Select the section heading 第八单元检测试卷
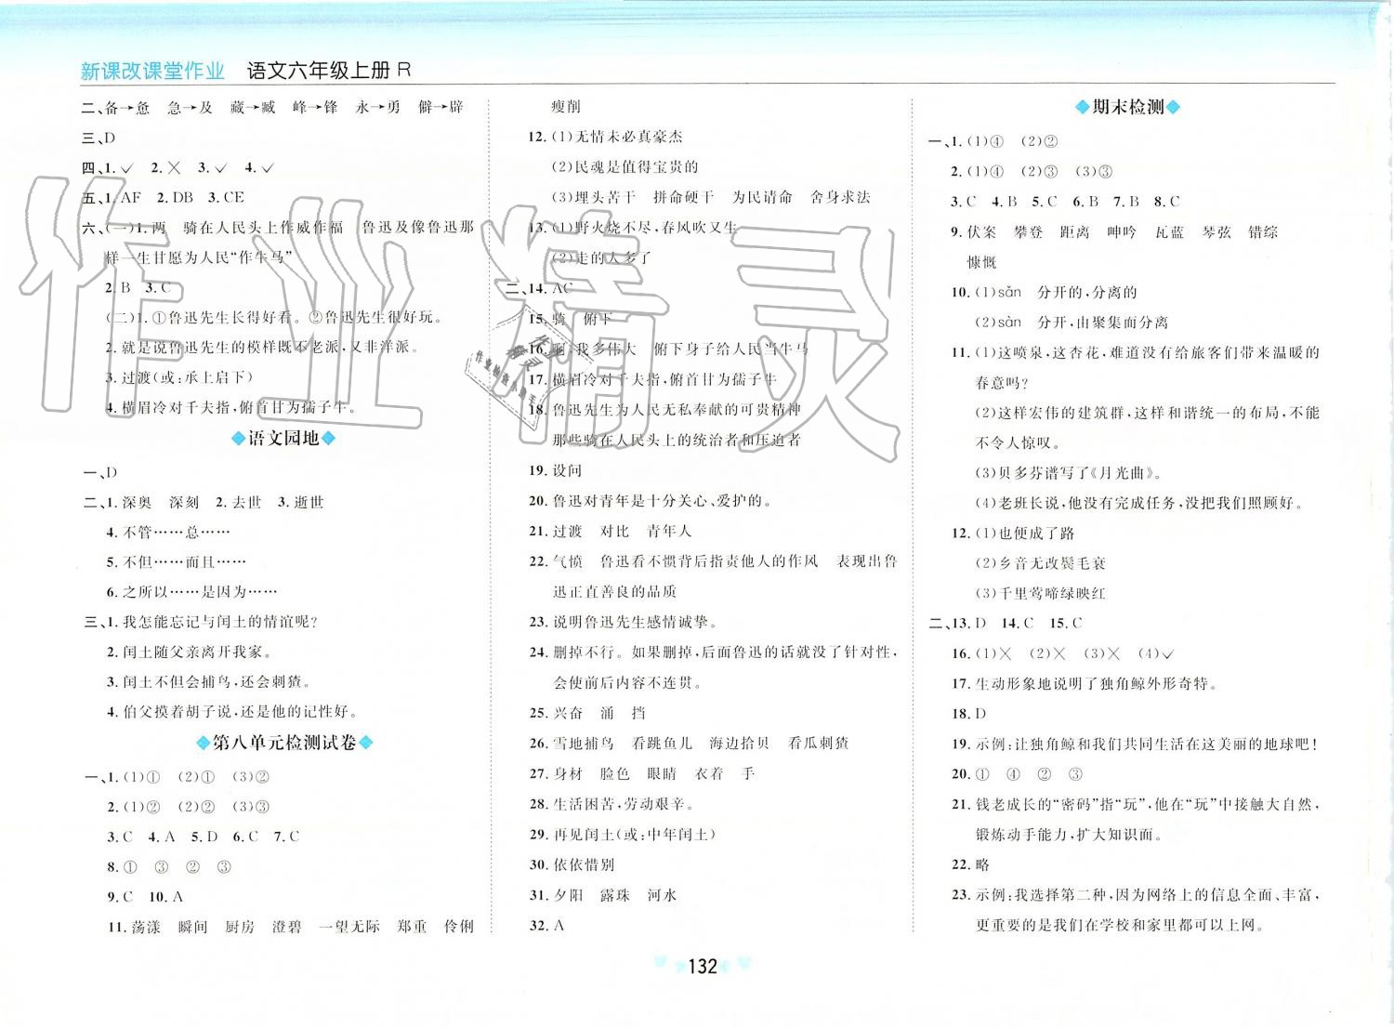The width and height of the screenshot is (1394, 1028). tap(284, 743)
